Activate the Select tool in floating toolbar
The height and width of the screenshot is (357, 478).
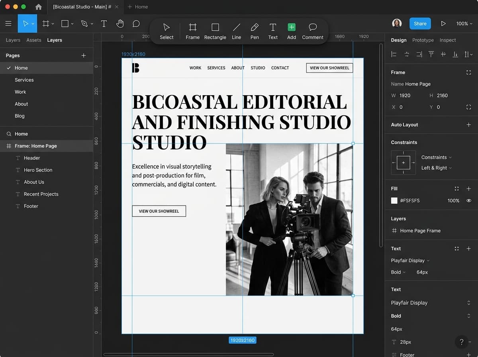point(167,31)
